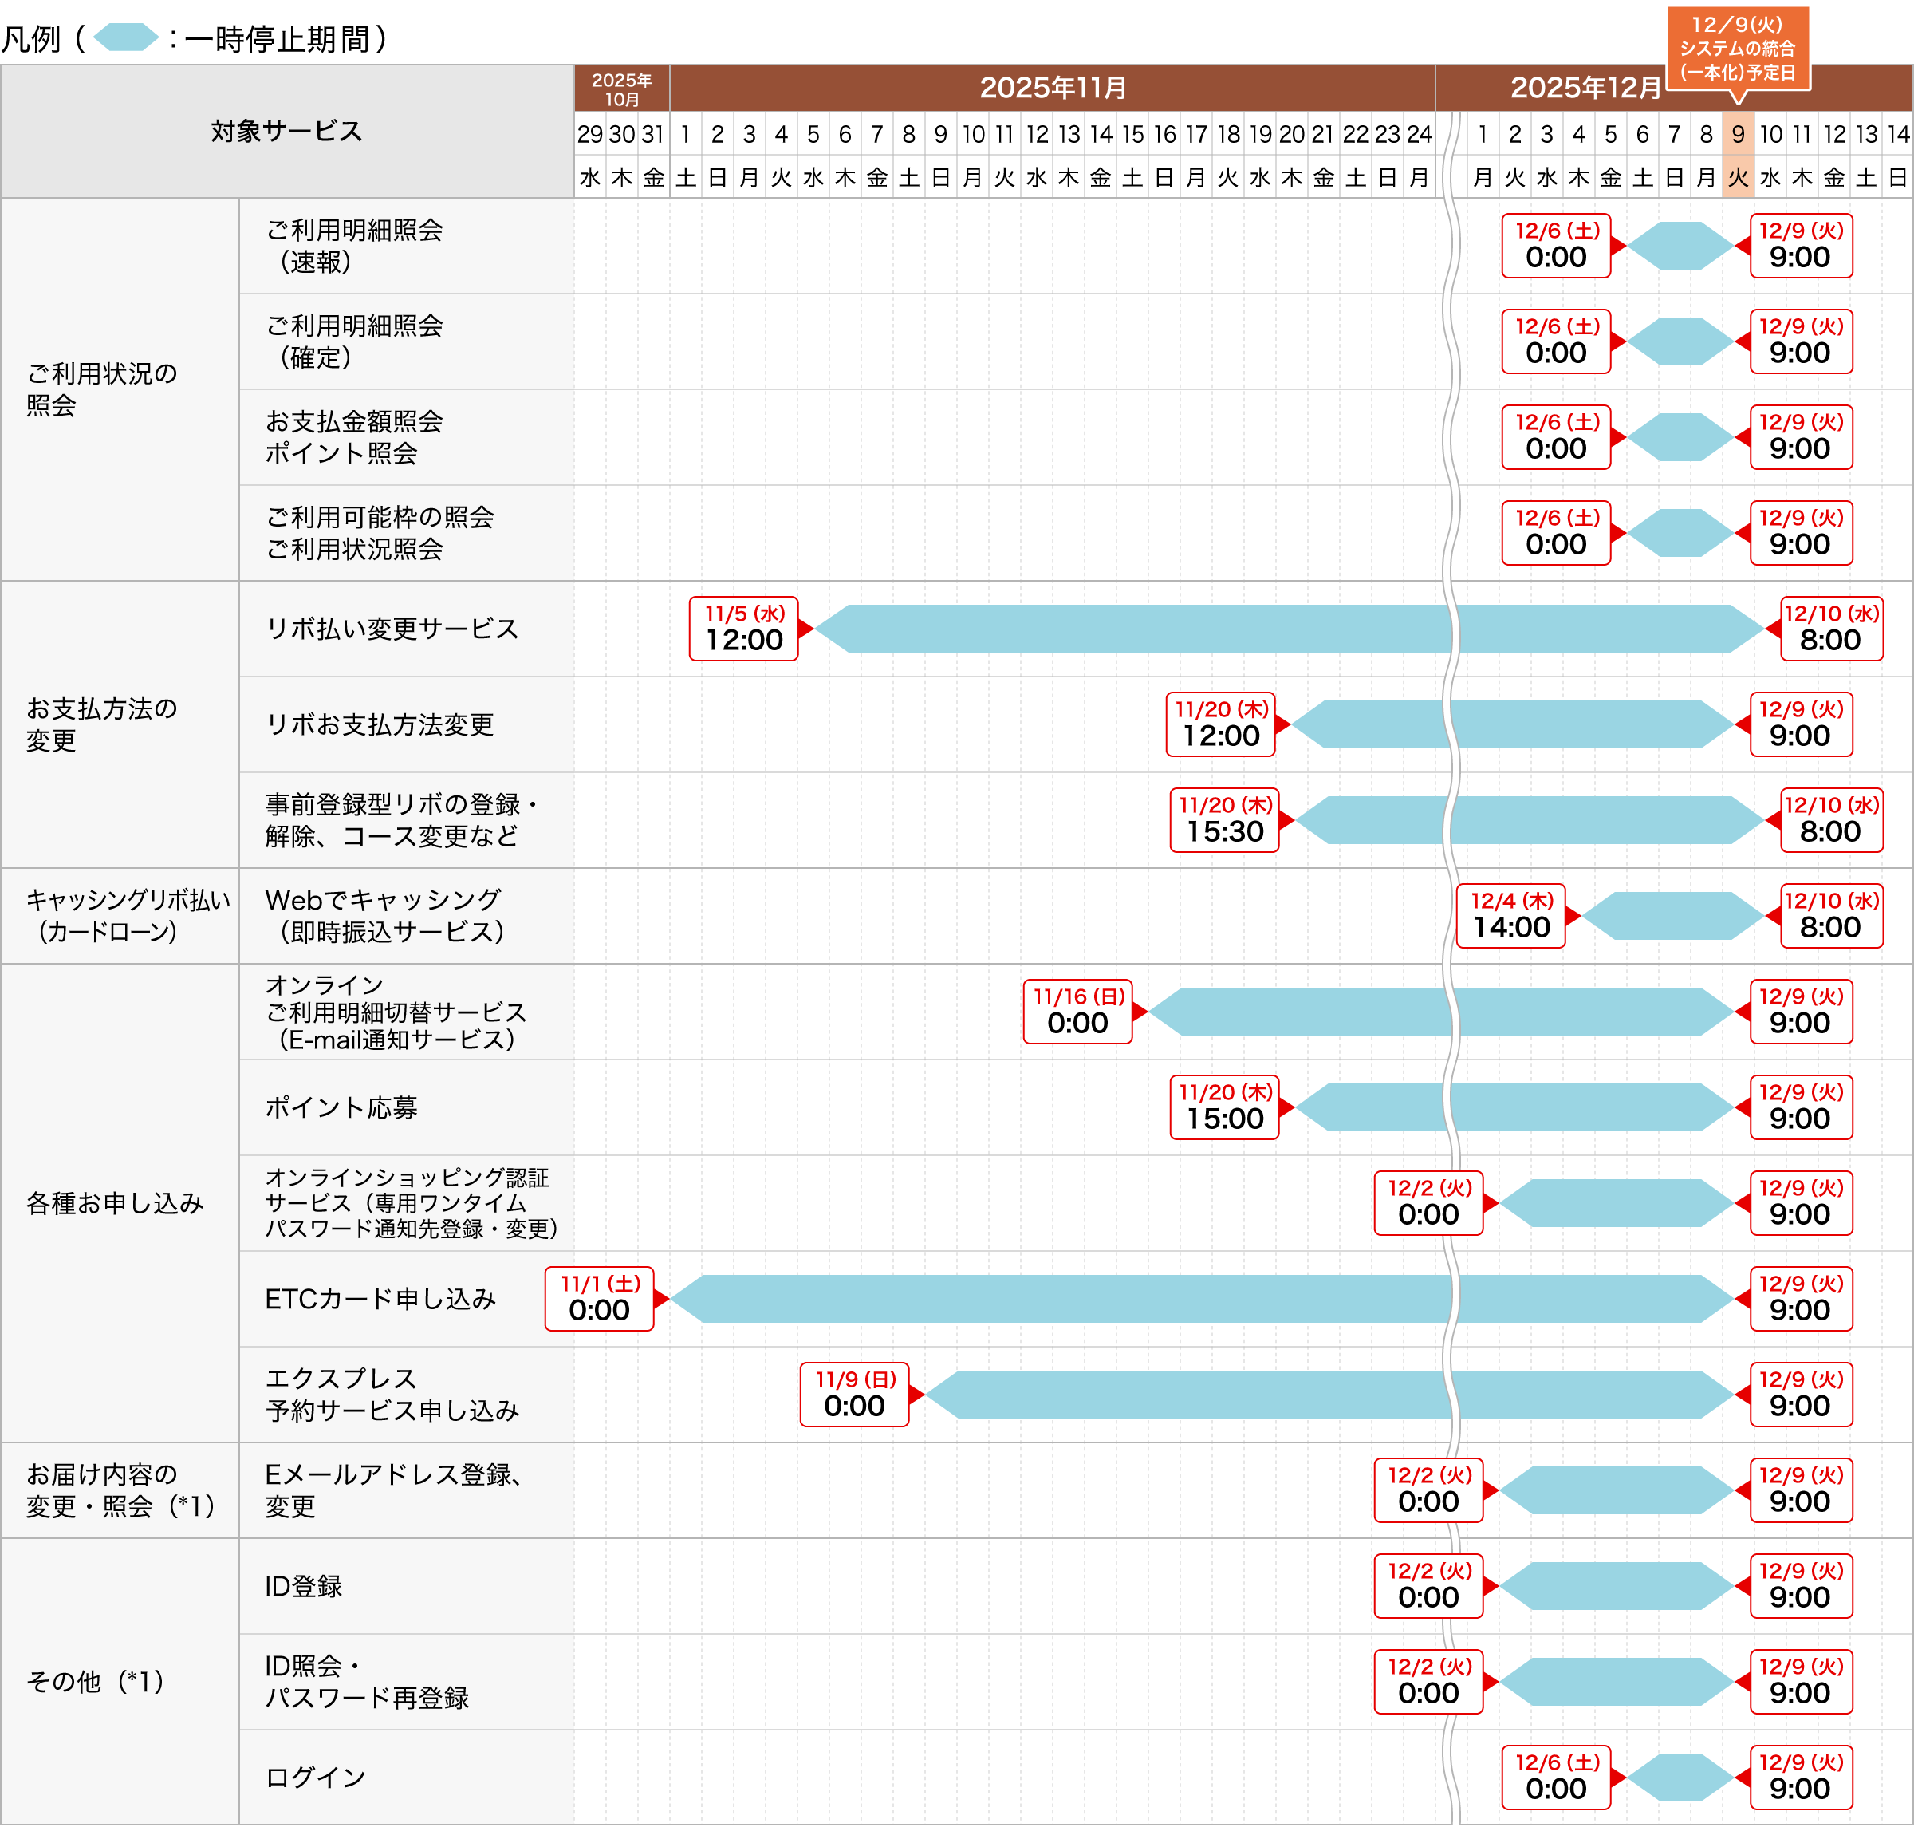
Task: Click the 11/20 (木) 15:30 start marker
Action: pos(1225,820)
